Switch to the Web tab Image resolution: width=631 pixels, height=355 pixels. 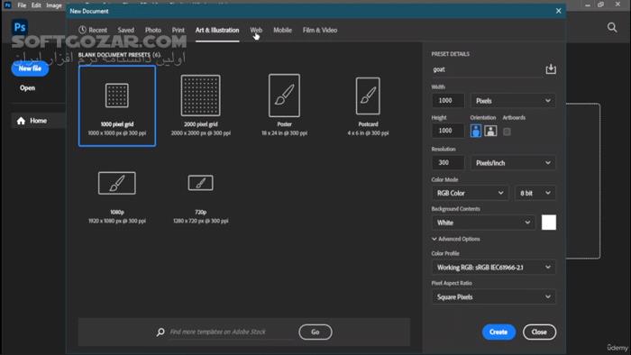256,30
